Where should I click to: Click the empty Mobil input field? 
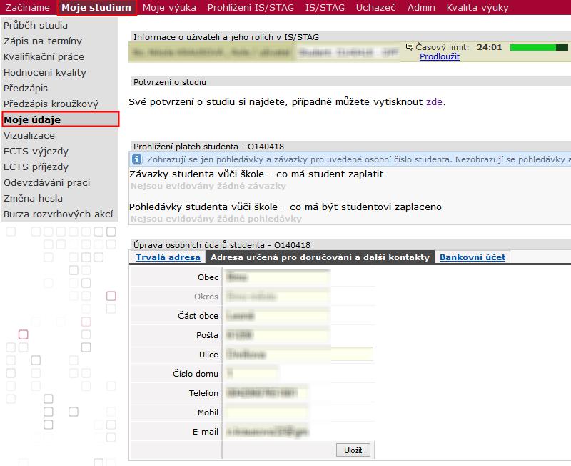click(266, 412)
